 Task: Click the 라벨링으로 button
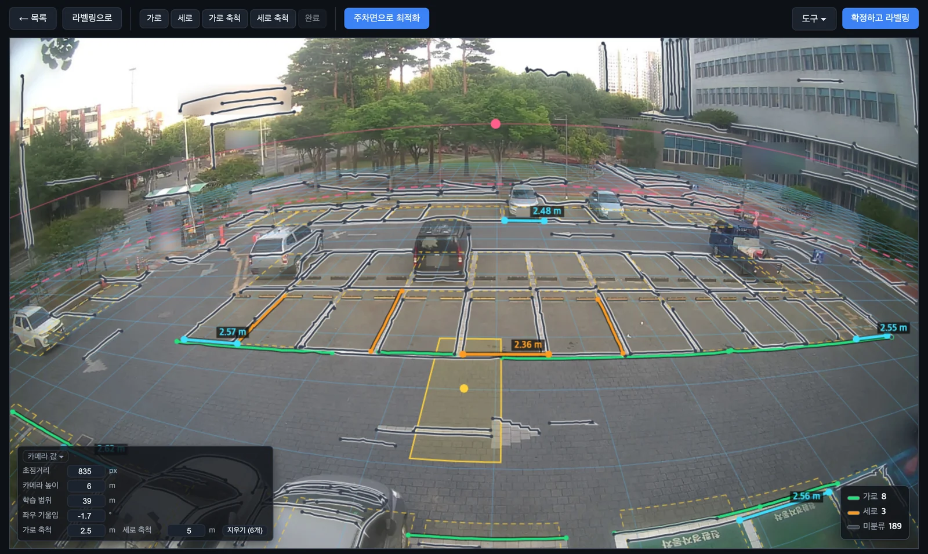point(92,18)
